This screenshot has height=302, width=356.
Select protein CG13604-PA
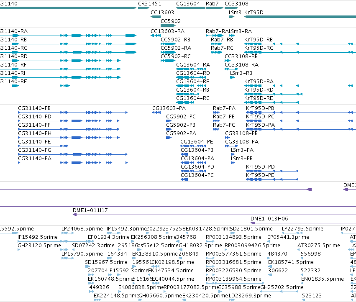point(197,159)
